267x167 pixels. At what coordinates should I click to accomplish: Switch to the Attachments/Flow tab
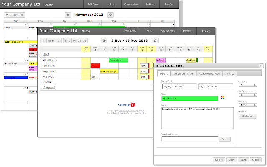coord(209,73)
